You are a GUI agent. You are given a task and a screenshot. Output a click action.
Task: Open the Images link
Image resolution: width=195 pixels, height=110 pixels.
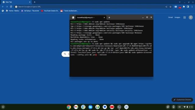tap(177, 17)
